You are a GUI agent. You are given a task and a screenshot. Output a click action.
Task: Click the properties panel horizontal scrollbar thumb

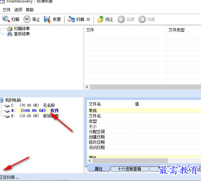pos(130,161)
